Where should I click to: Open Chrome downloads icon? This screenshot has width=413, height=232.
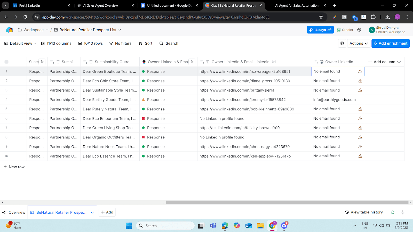(388, 17)
